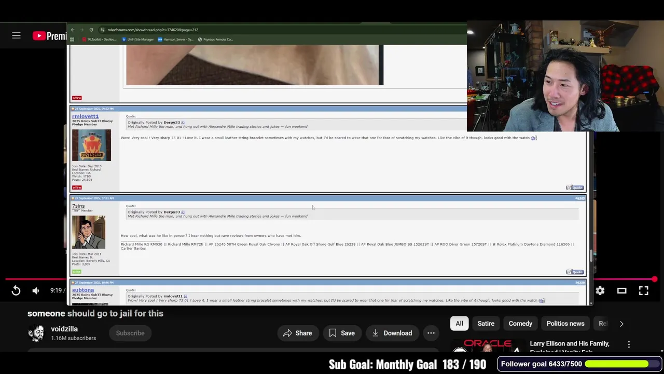
Task: Mute the video using the speaker icon
Action: 35,291
